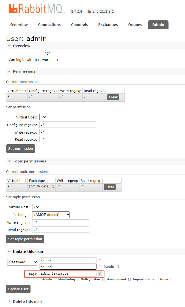The height and width of the screenshot is (307, 185).
Task: Collapse the Update this user section
Action: tap(9, 251)
